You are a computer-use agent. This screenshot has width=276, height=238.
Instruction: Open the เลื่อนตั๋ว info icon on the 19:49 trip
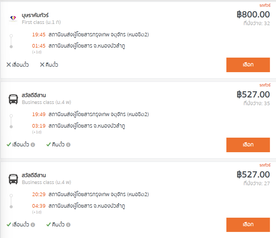pos(33,145)
